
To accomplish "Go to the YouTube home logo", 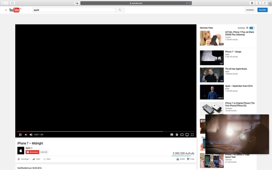I will (x=15, y=10).
